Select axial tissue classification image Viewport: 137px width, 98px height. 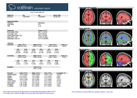[x=89, y=38]
